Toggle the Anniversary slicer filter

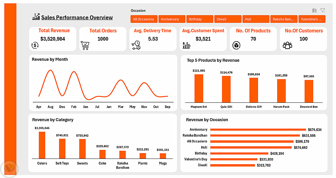[x=172, y=19]
